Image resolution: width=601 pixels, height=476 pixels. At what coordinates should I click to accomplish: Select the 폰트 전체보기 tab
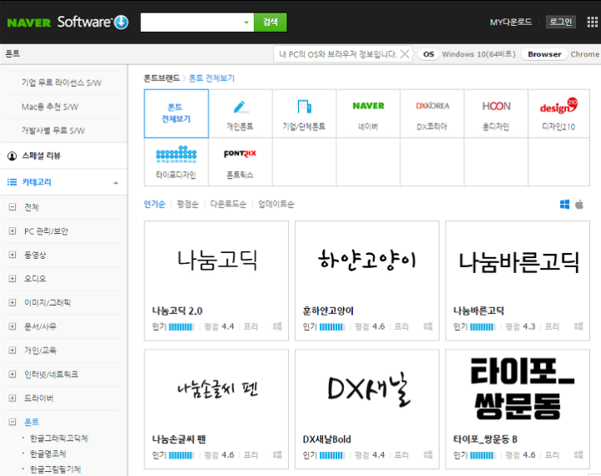(176, 114)
